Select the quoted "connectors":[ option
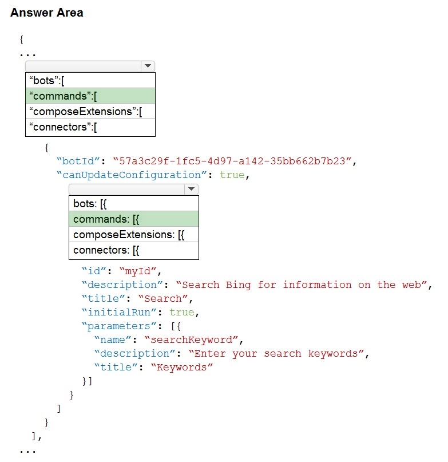 (x=90, y=127)
